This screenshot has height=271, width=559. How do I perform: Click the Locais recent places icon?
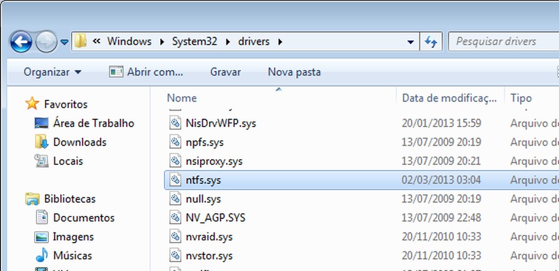pos(41,161)
